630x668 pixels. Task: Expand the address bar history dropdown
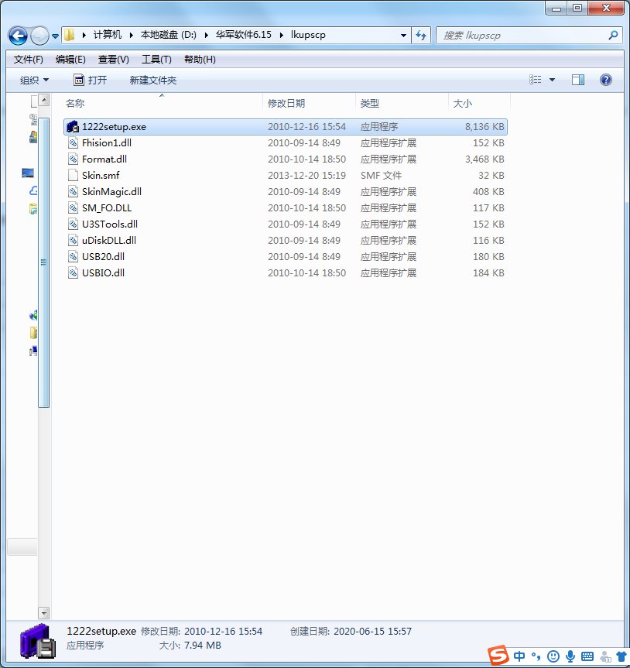pos(403,36)
